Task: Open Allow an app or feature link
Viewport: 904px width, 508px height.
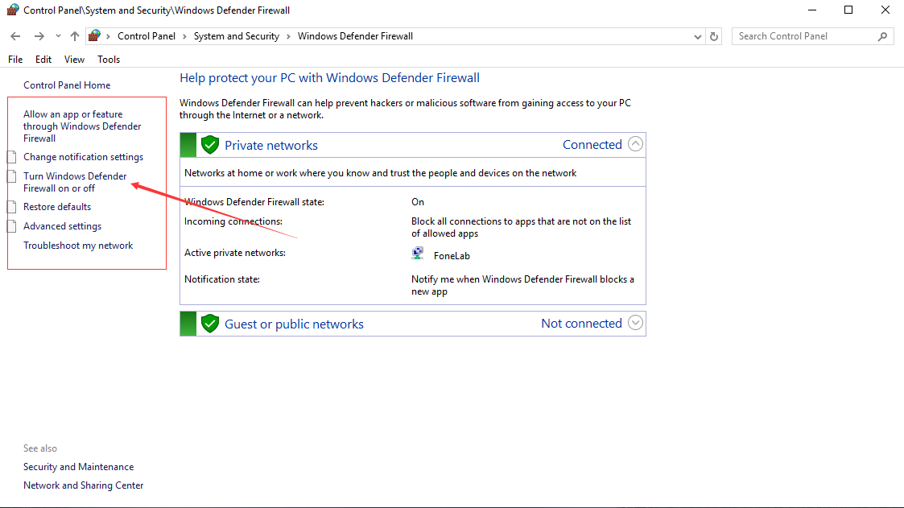Action: [x=82, y=126]
